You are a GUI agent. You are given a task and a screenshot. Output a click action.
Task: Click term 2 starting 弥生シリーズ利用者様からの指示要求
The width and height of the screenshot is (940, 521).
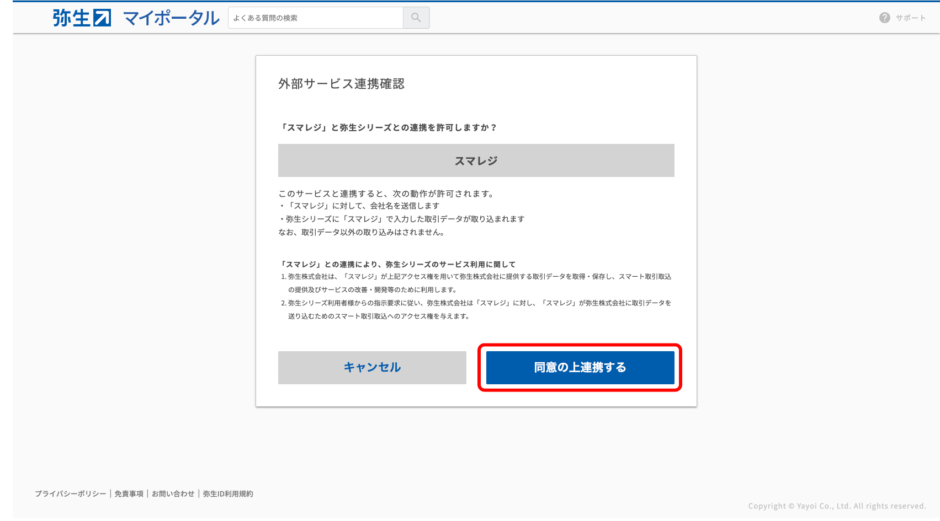(x=476, y=309)
